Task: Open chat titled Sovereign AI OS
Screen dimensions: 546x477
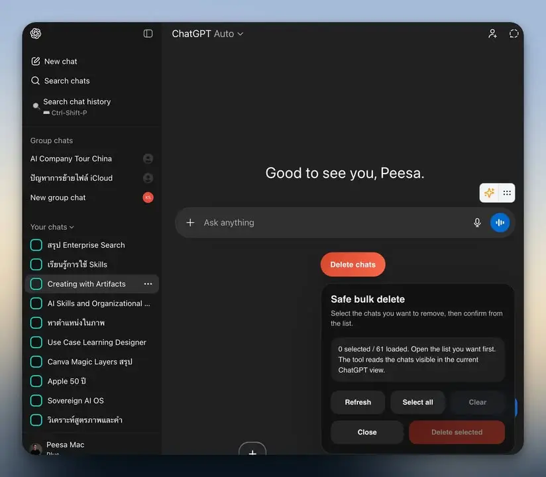Action: pos(76,400)
